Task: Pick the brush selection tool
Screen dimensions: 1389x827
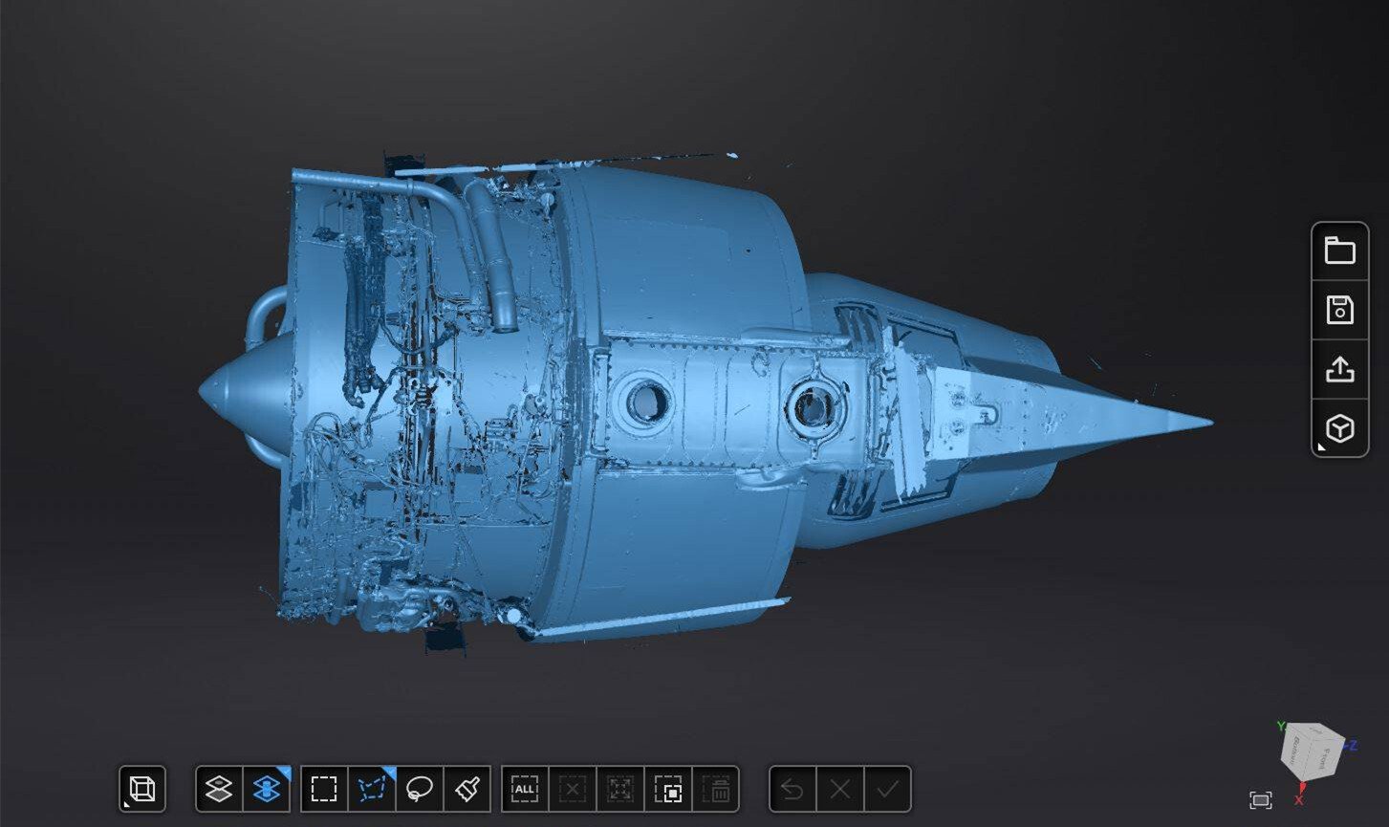Action: coord(467,789)
